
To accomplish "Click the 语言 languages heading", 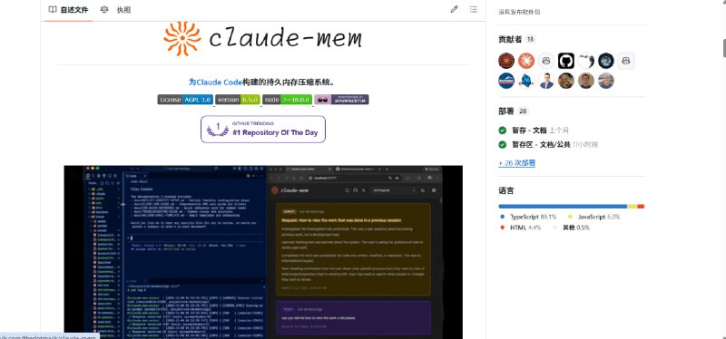I will click(x=506, y=190).
